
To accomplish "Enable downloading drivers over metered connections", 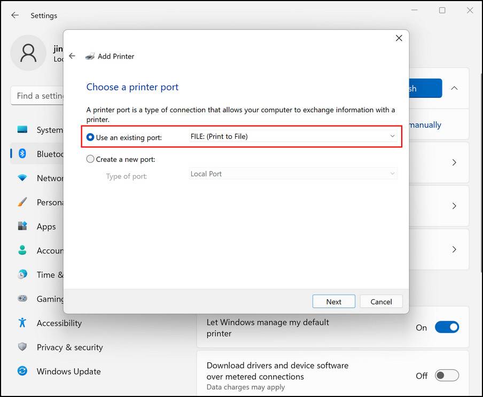I will (447, 376).
